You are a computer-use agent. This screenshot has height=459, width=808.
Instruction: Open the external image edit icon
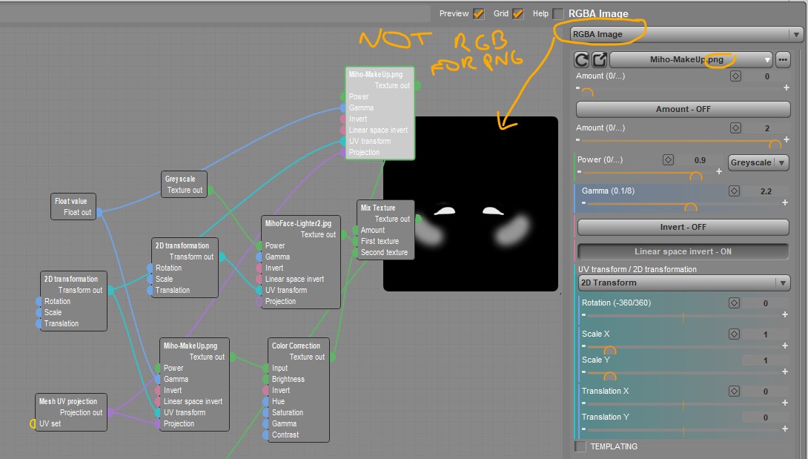pyautogui.click(x=599, y=60)
